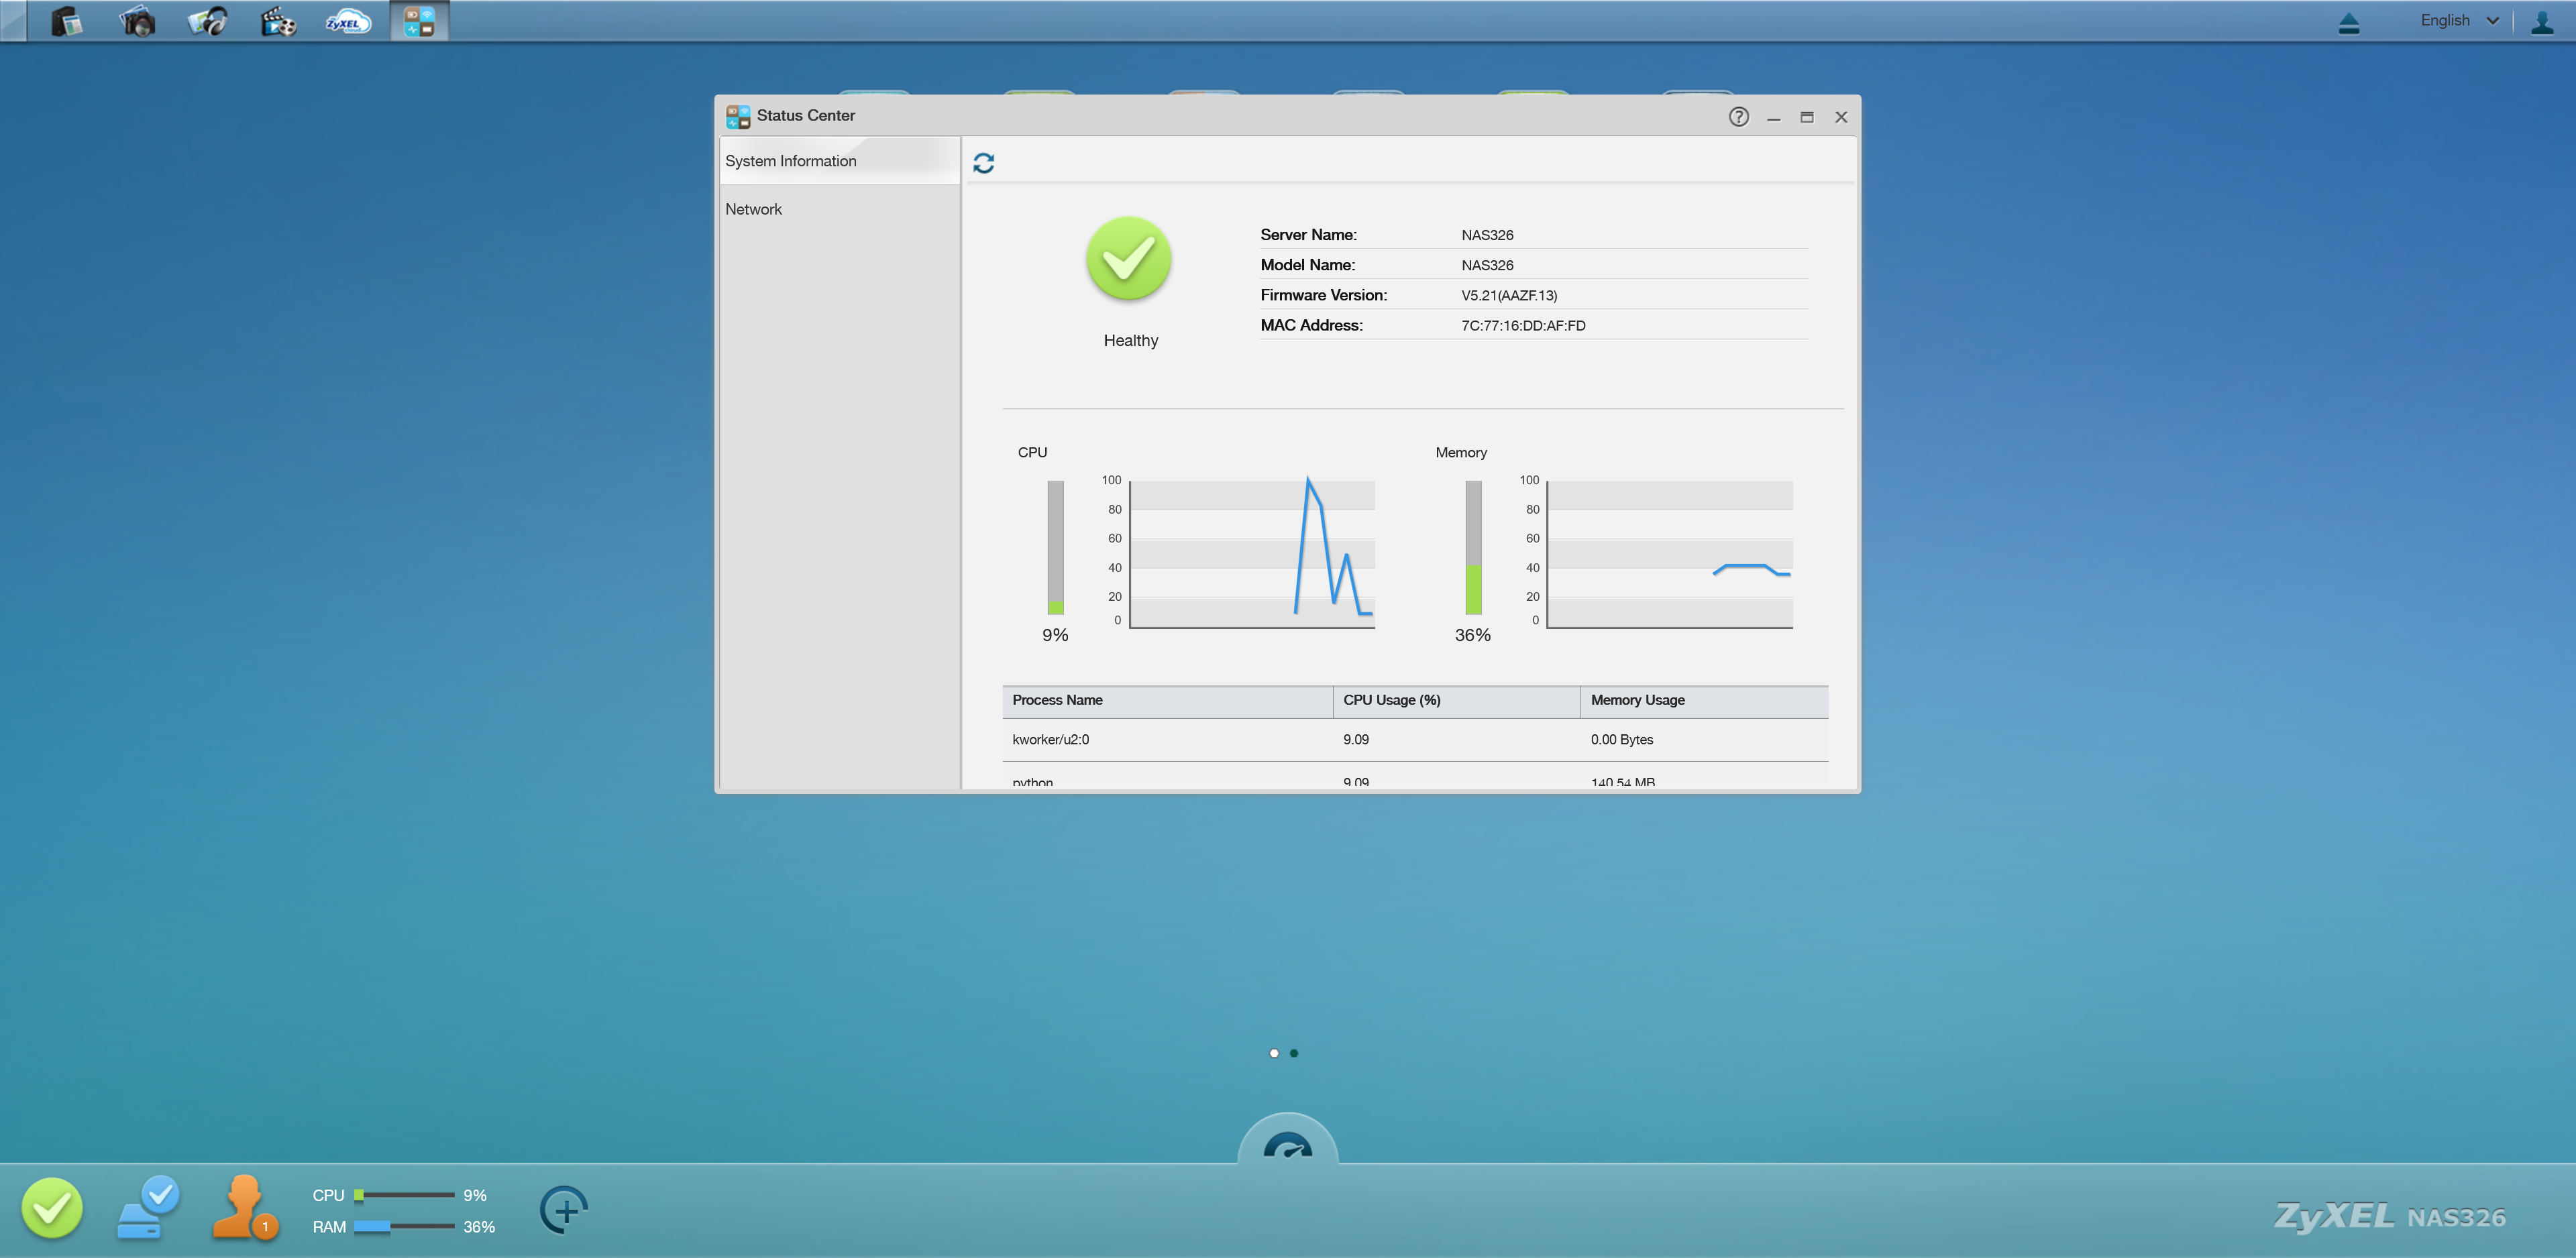Click the bottom bar RAM usage bar

click(404, 1227)
